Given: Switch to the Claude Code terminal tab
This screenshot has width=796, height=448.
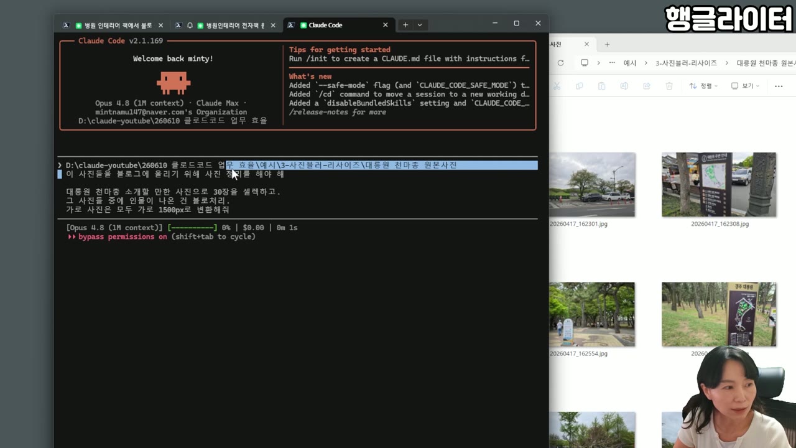Looking at the screenshot, I should (339, 25).
